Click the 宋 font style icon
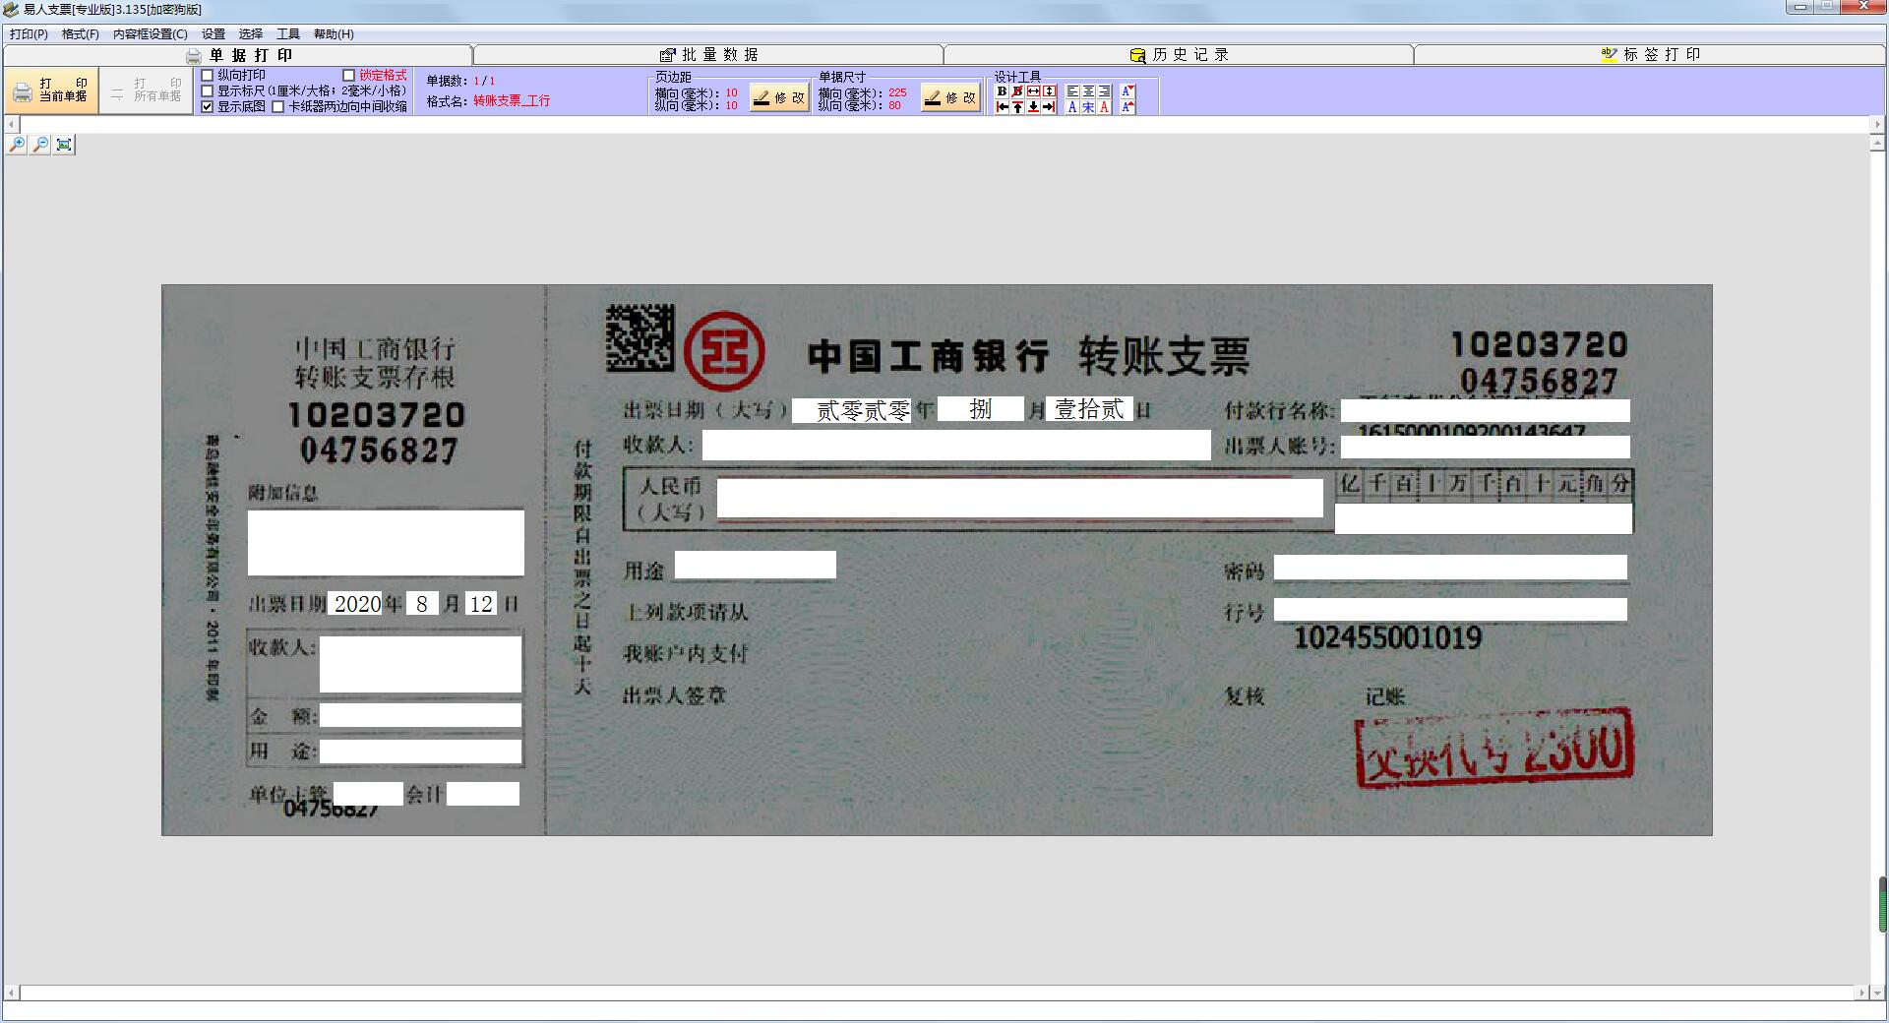This screenshot has height=1023, width=1889. tap(1088, 108)
